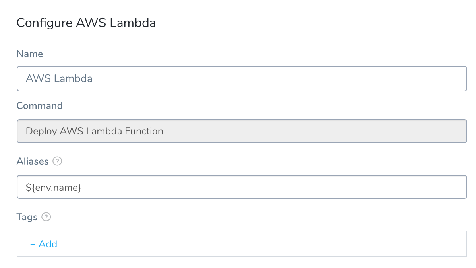The height and width of the screenshot is (268, 476).
Task: Select the word Lambda in the heading
Action: (x=133, y=23)
